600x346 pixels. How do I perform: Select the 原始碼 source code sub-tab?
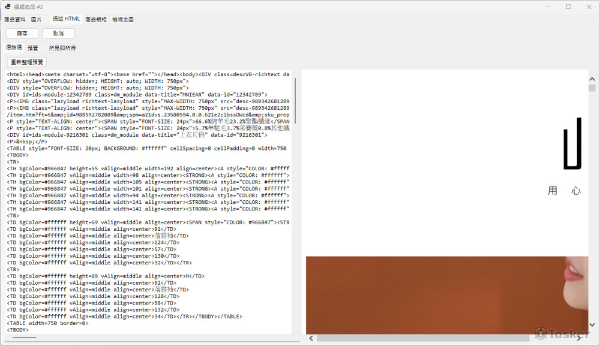point(14,47)
